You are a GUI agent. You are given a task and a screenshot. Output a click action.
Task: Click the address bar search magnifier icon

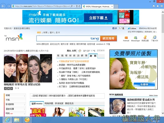(72, 6)
